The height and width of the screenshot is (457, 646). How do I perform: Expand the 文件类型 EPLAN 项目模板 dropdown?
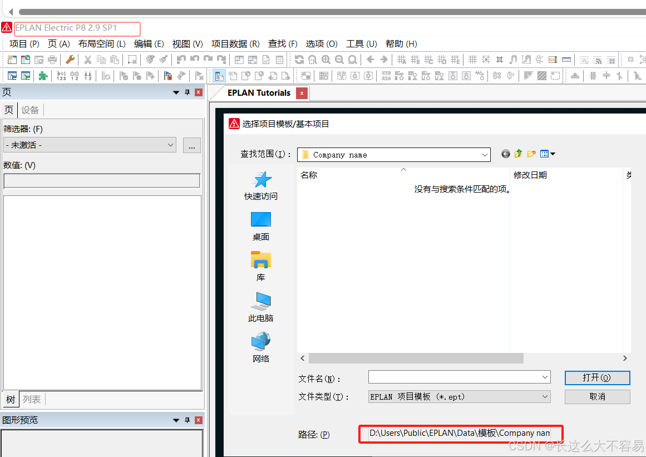click(x=545, y=396)
